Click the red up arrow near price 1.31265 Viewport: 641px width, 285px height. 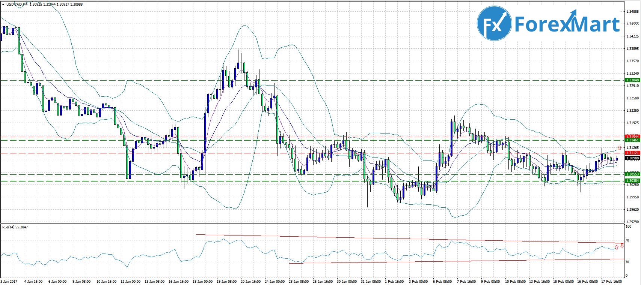click(x=619, y=148)
